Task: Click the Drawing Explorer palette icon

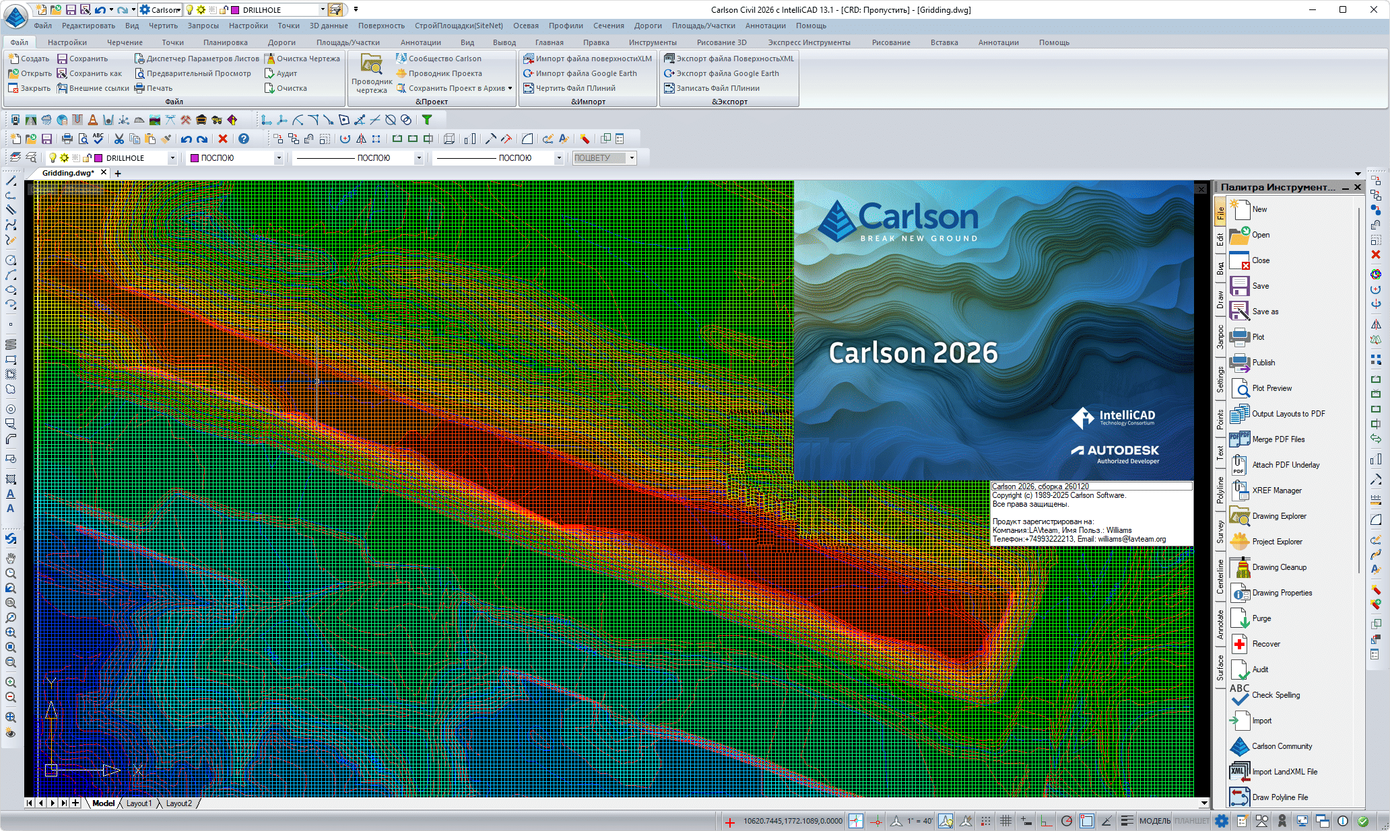Action: point(1240,516)
